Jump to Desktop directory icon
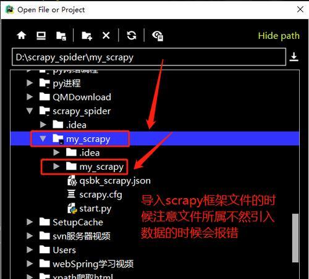Screen dimensions: 309x279 pyautogui.click(x=41, y=36)
